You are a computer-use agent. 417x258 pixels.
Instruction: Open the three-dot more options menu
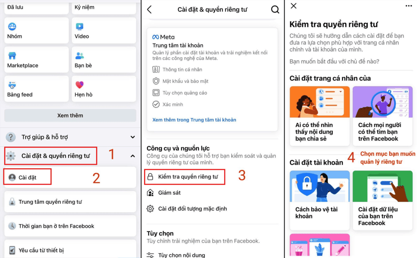pyautogui.click(x=409, y=6)
